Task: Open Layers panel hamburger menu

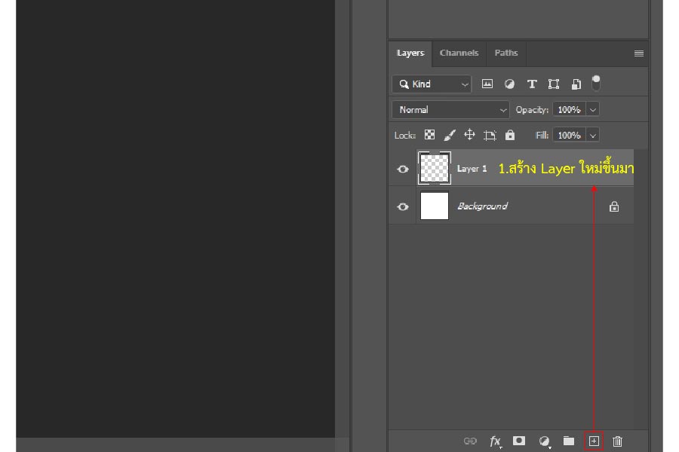Action: 639,53
